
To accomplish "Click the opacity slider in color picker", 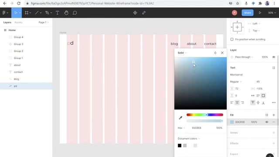I will coord(205,121).
